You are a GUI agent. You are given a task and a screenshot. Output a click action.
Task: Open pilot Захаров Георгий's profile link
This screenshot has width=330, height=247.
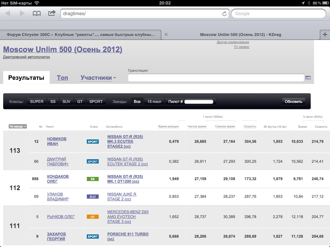56,236
